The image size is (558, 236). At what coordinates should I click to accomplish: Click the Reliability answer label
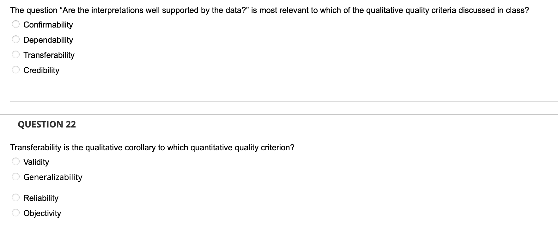point(41,198)
